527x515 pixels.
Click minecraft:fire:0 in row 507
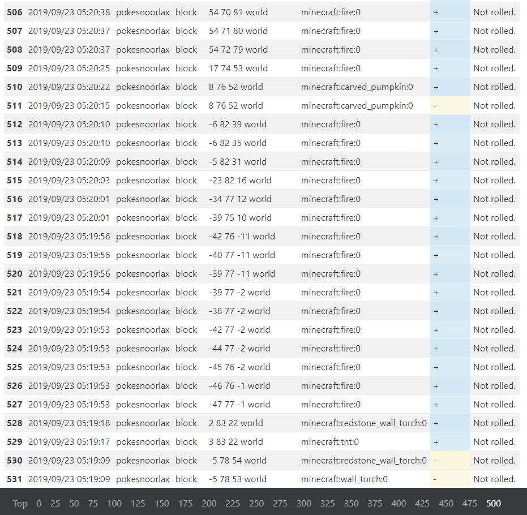click(331, 31)
